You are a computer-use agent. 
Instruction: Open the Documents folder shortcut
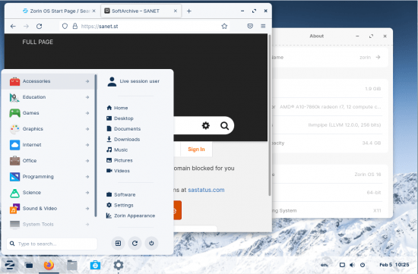point(123,128)
